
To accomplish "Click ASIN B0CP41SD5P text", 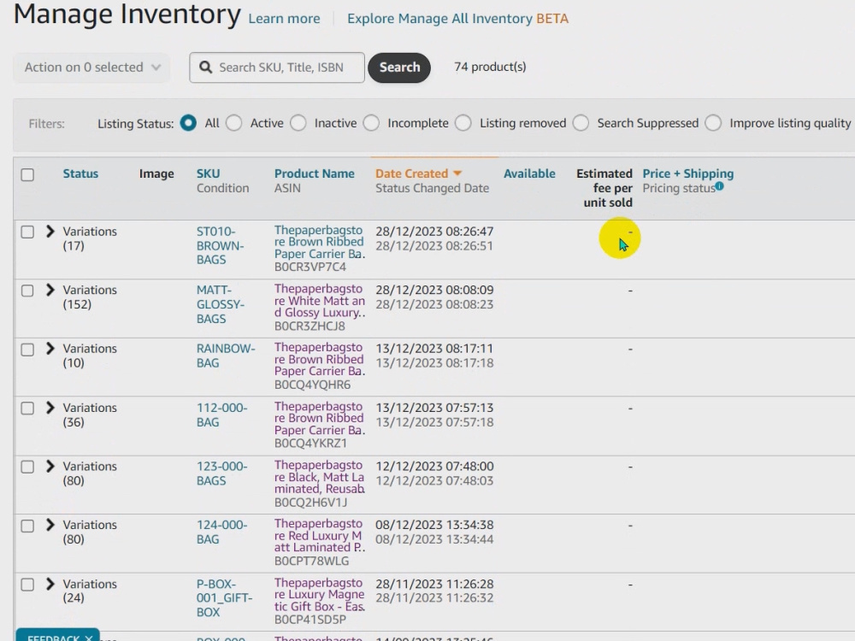I will pos(310,620).
